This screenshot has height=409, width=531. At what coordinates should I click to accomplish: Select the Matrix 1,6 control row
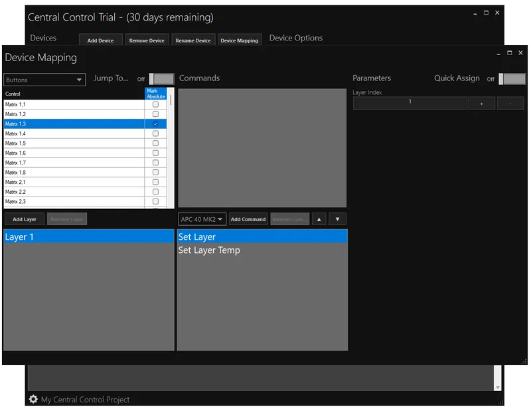click(x=74, y=153)
